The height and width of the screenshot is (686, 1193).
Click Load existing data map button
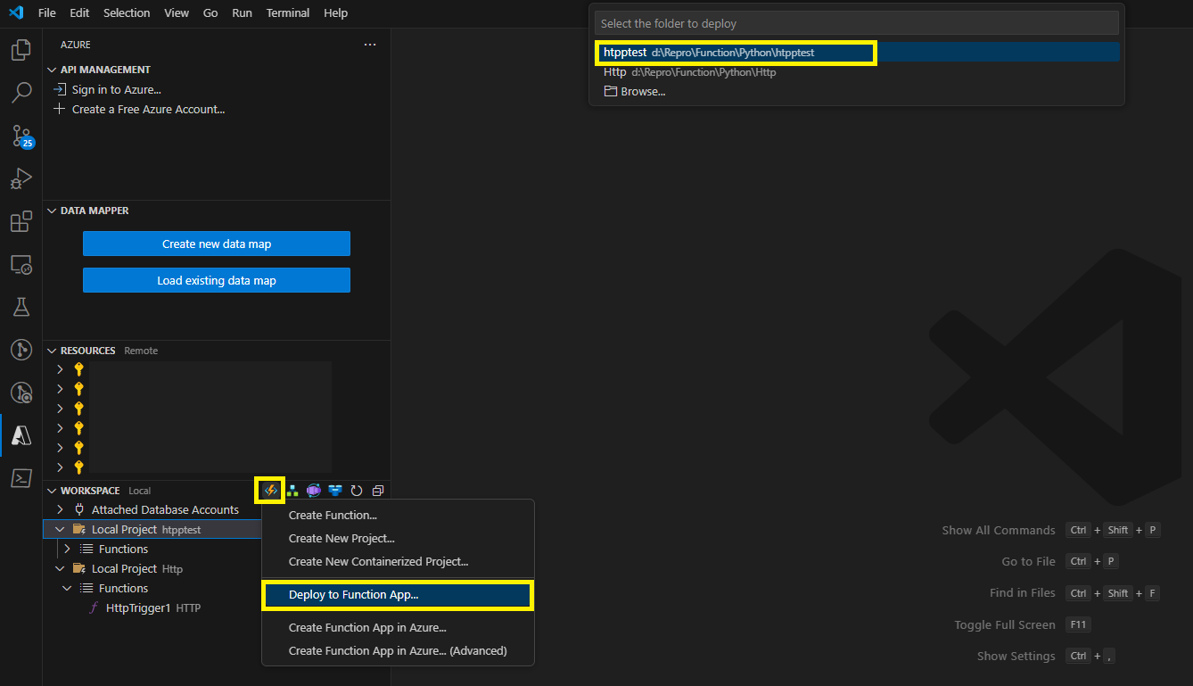pos(217,280)
